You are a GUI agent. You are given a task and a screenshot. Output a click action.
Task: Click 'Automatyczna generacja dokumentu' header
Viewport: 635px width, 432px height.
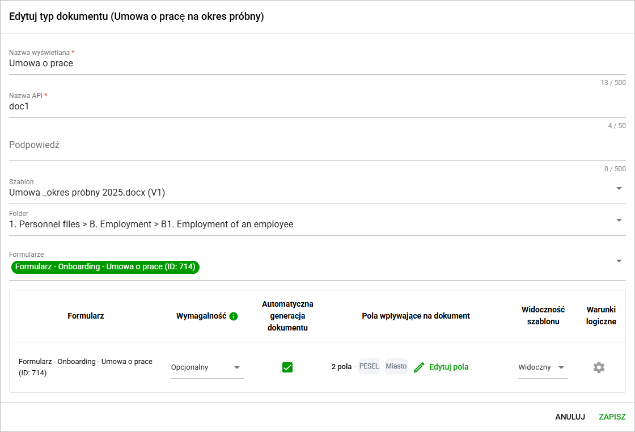(287, 316)
